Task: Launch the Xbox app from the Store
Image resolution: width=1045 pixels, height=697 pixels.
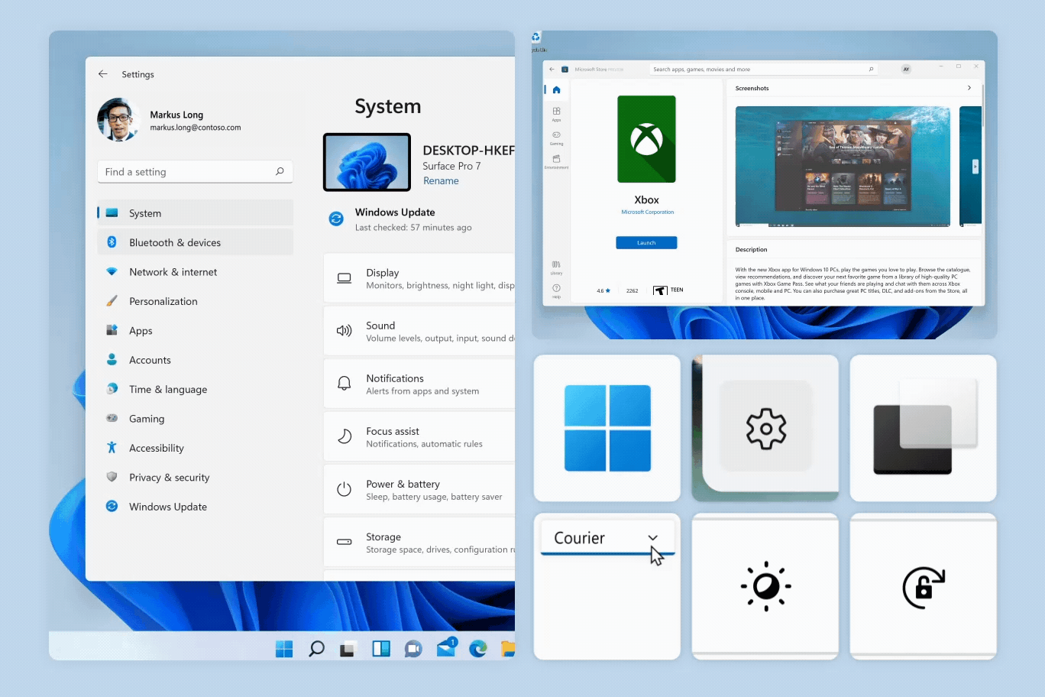Action: 646,242
